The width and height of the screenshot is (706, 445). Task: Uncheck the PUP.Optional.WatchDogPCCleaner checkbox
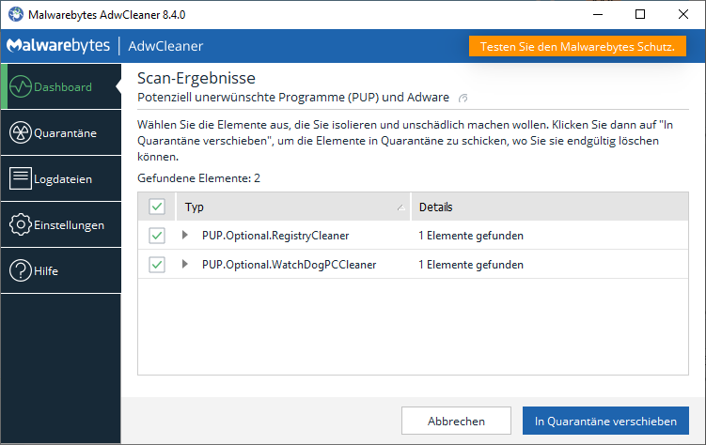tap(157, 265)
